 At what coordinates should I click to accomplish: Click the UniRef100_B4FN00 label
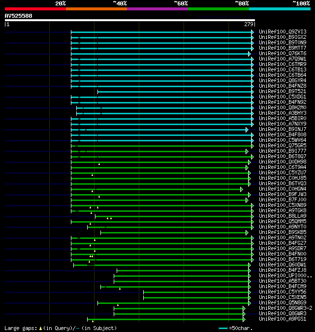click(x=283, y=254)
